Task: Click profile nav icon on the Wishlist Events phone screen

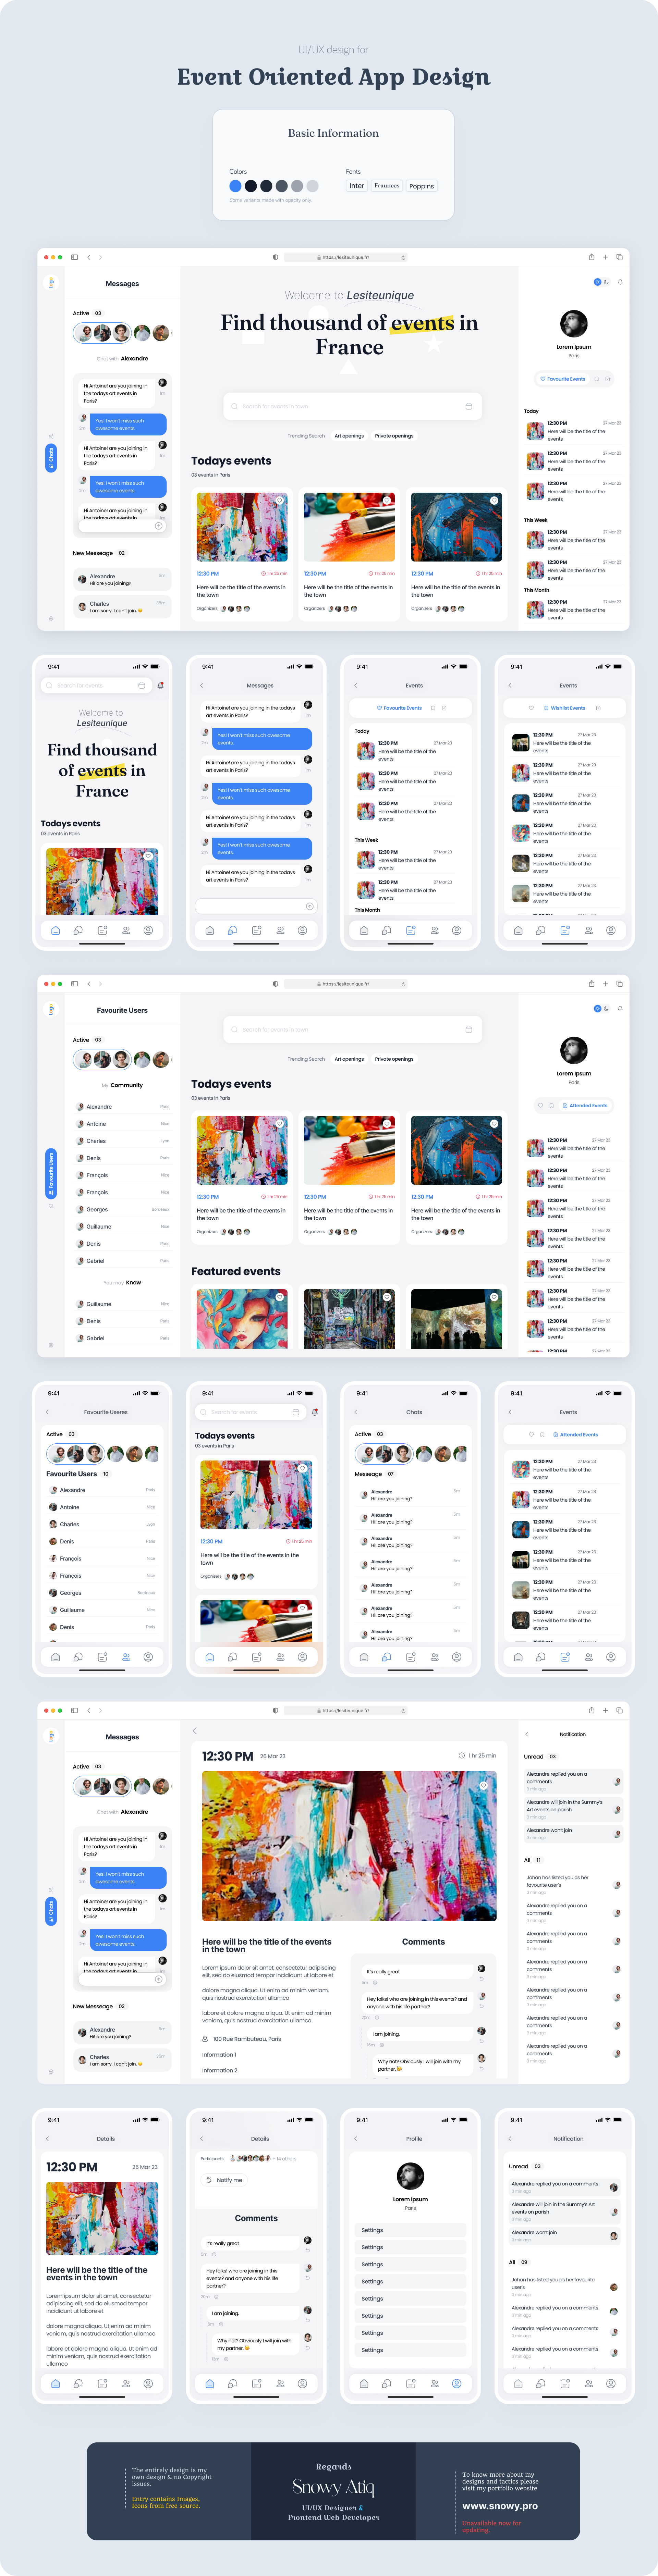Action: click(611, 930)
